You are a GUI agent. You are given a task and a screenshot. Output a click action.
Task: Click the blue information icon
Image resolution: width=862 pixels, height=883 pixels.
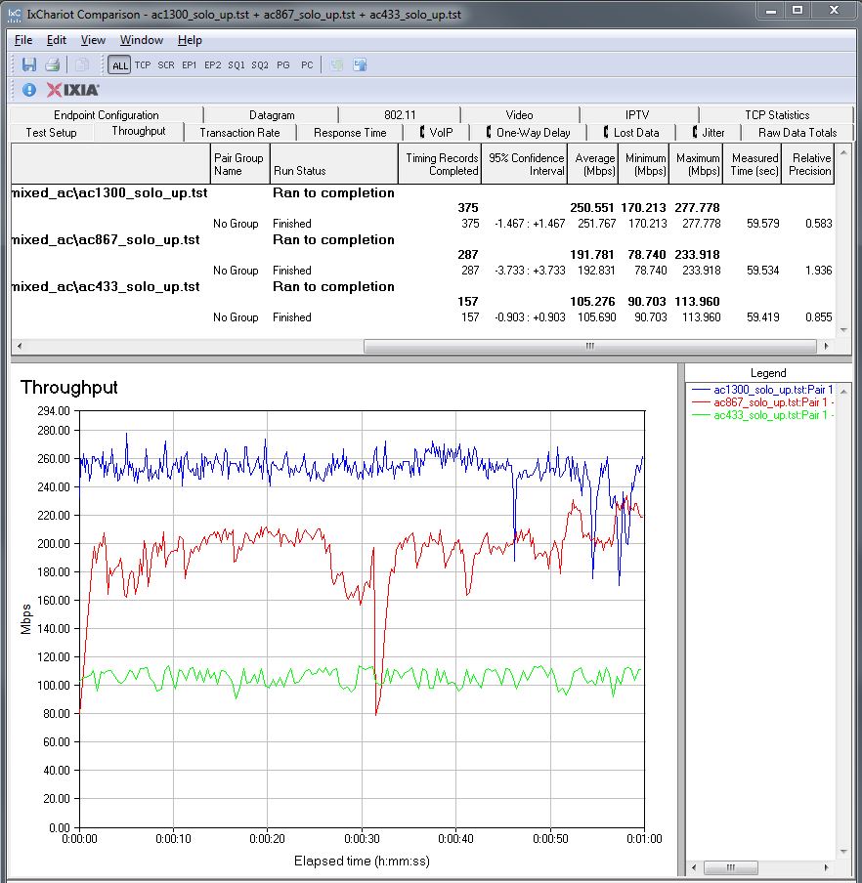click(x=29, y=90)
